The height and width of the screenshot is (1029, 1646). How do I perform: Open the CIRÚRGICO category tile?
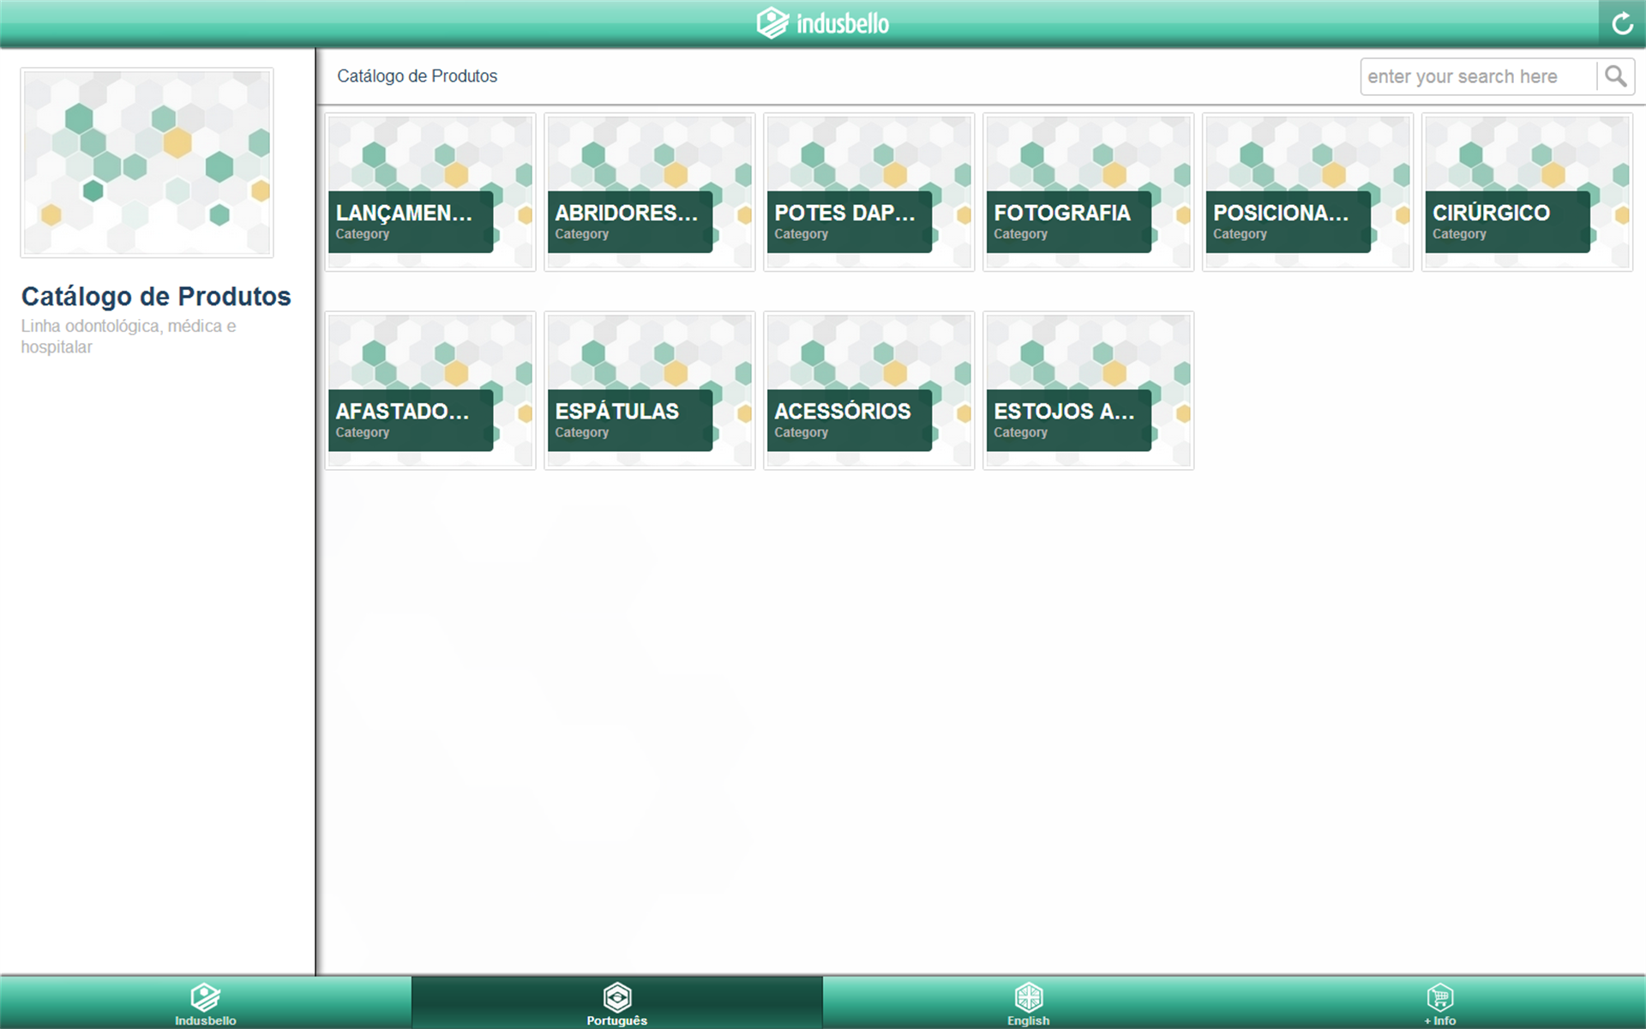click(1528, 192)
